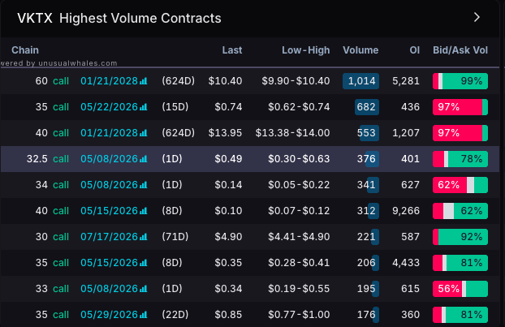The image size is (505, 327).
Task: Open chart icon for 33 call 05/08/2026
Action: click(x=144, y=289)
